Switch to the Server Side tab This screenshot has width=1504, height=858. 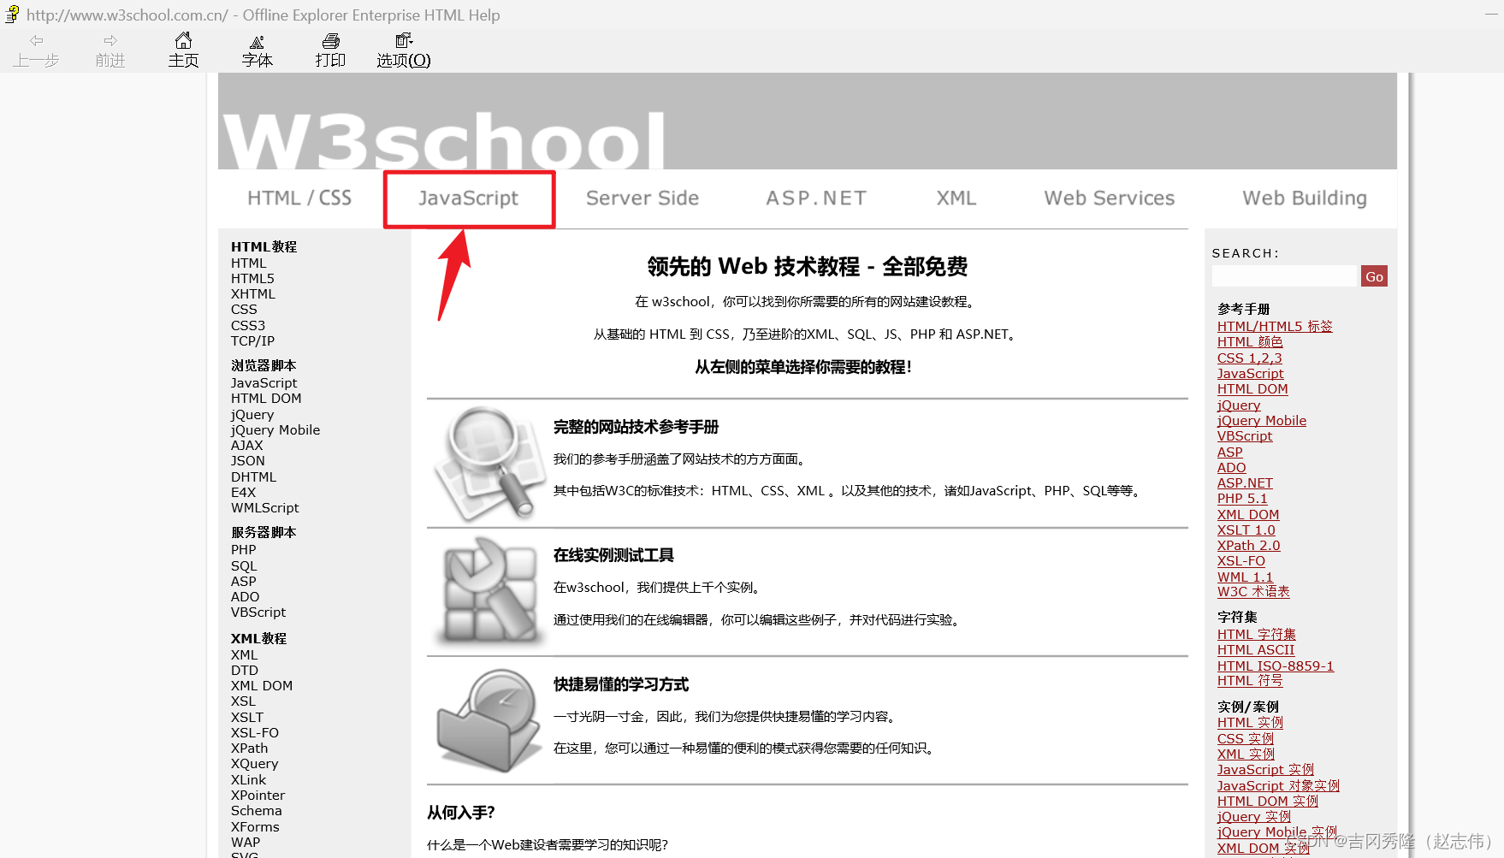pyautogui.click(x=642, y=198)
